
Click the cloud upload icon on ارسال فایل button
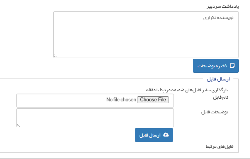(x=166, y=135)
